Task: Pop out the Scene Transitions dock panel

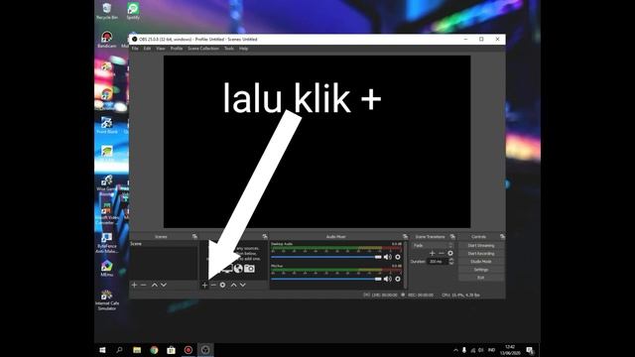Action: (452, 236)
